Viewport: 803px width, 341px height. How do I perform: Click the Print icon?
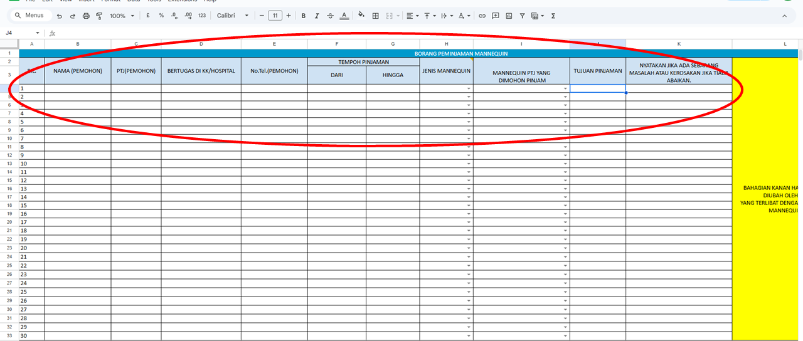click(x=86, y=16)
